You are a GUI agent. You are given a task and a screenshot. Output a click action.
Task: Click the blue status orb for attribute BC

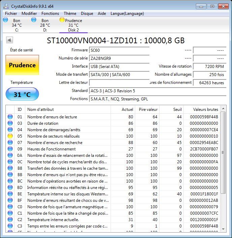pos(10,181)
